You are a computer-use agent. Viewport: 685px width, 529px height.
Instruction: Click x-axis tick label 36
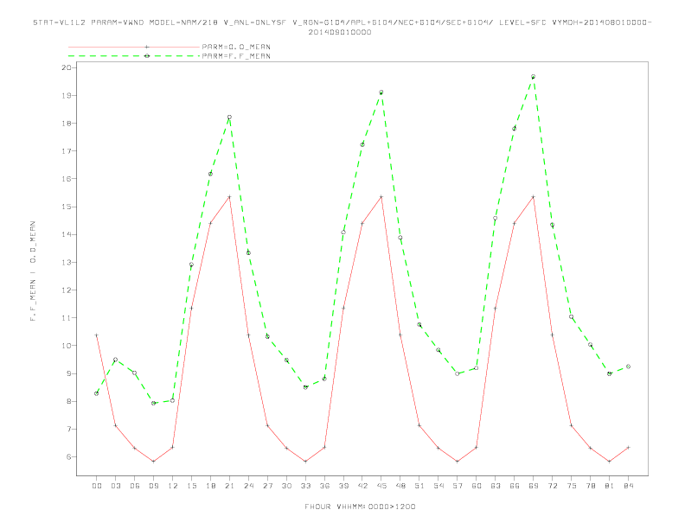pyautogui.click(x=324, y=486)
